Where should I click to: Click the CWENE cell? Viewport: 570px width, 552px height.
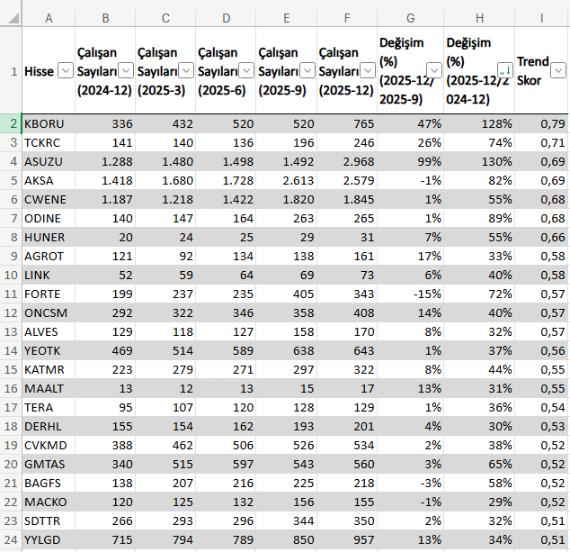[x=49, y=199]
